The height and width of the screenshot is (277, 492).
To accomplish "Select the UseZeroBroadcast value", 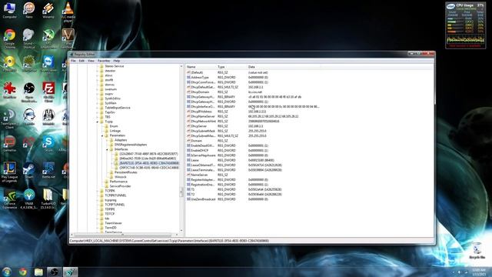I will (203, 199).
